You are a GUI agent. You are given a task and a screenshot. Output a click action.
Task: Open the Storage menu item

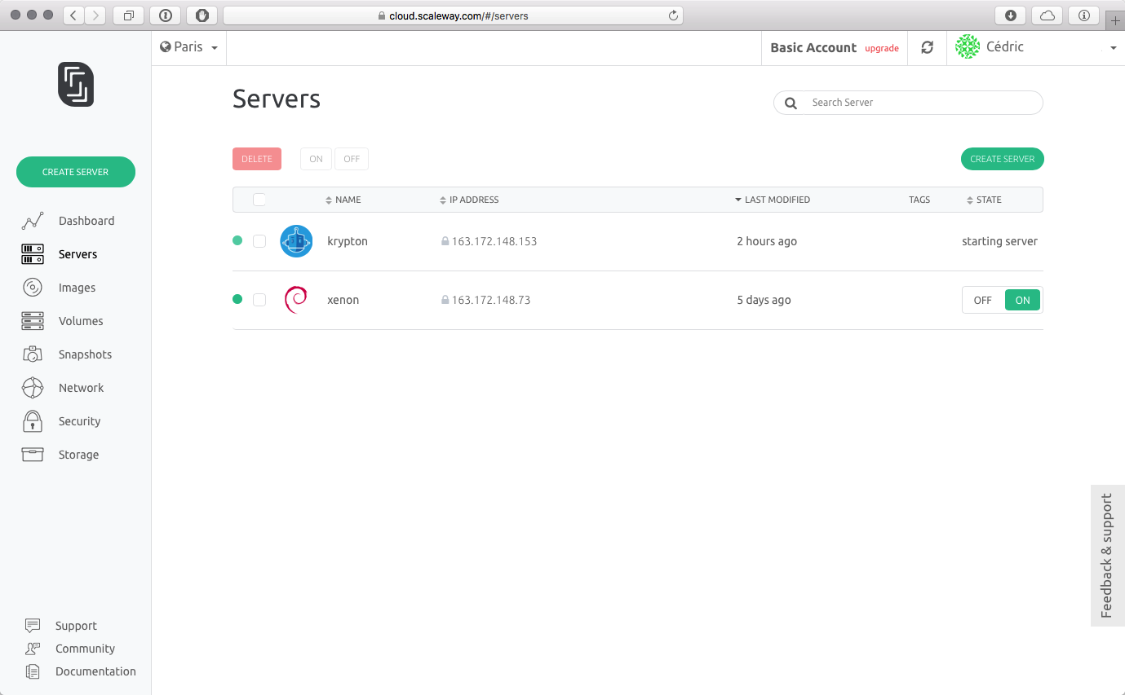pyautogui.click(x=78, y=455)
